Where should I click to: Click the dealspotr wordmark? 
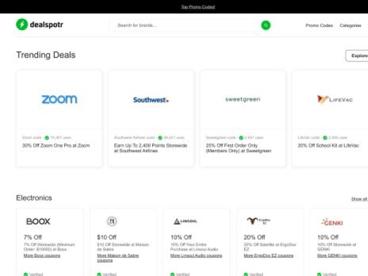[47, 25]
